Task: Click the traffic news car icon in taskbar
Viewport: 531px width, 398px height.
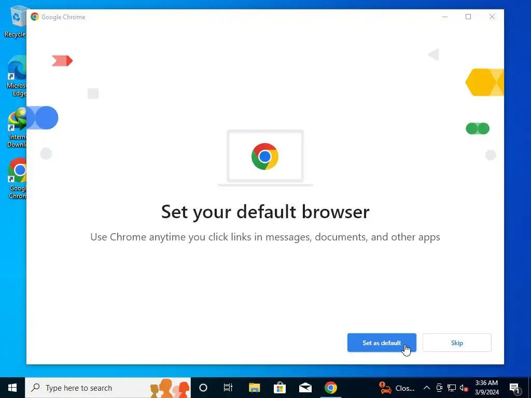Action: click(385, 388)
